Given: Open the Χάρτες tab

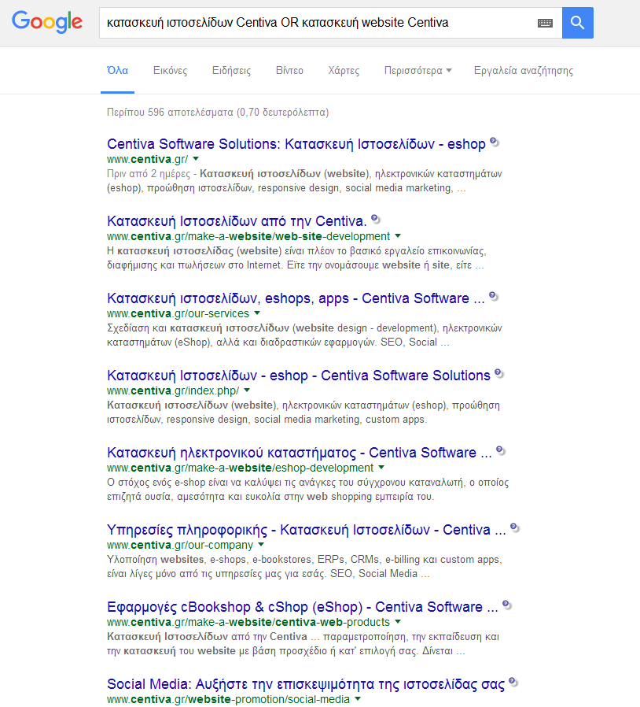Looking at the screenshot, I should (344, 71).
